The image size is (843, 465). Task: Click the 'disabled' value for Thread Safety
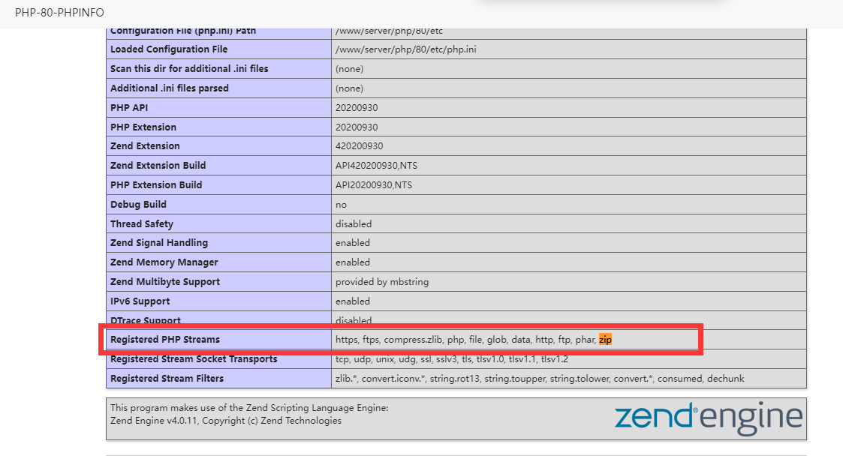[354, 223]
